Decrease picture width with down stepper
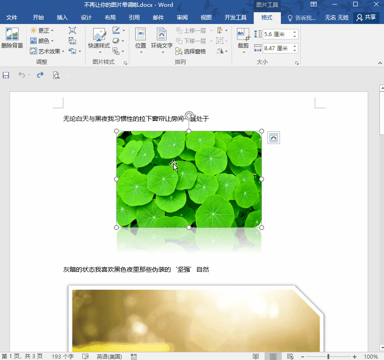The width and height of the screenshot is (384, 360). (x=295, y=51)
